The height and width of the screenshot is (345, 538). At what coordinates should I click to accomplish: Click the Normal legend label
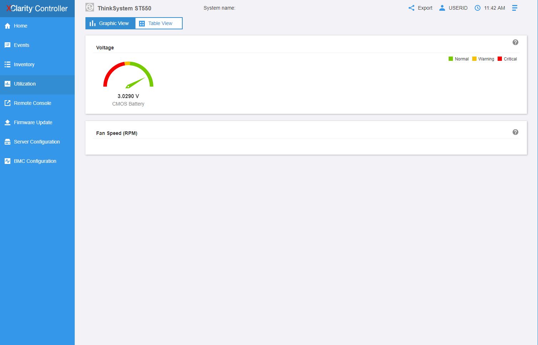[462, 59]
